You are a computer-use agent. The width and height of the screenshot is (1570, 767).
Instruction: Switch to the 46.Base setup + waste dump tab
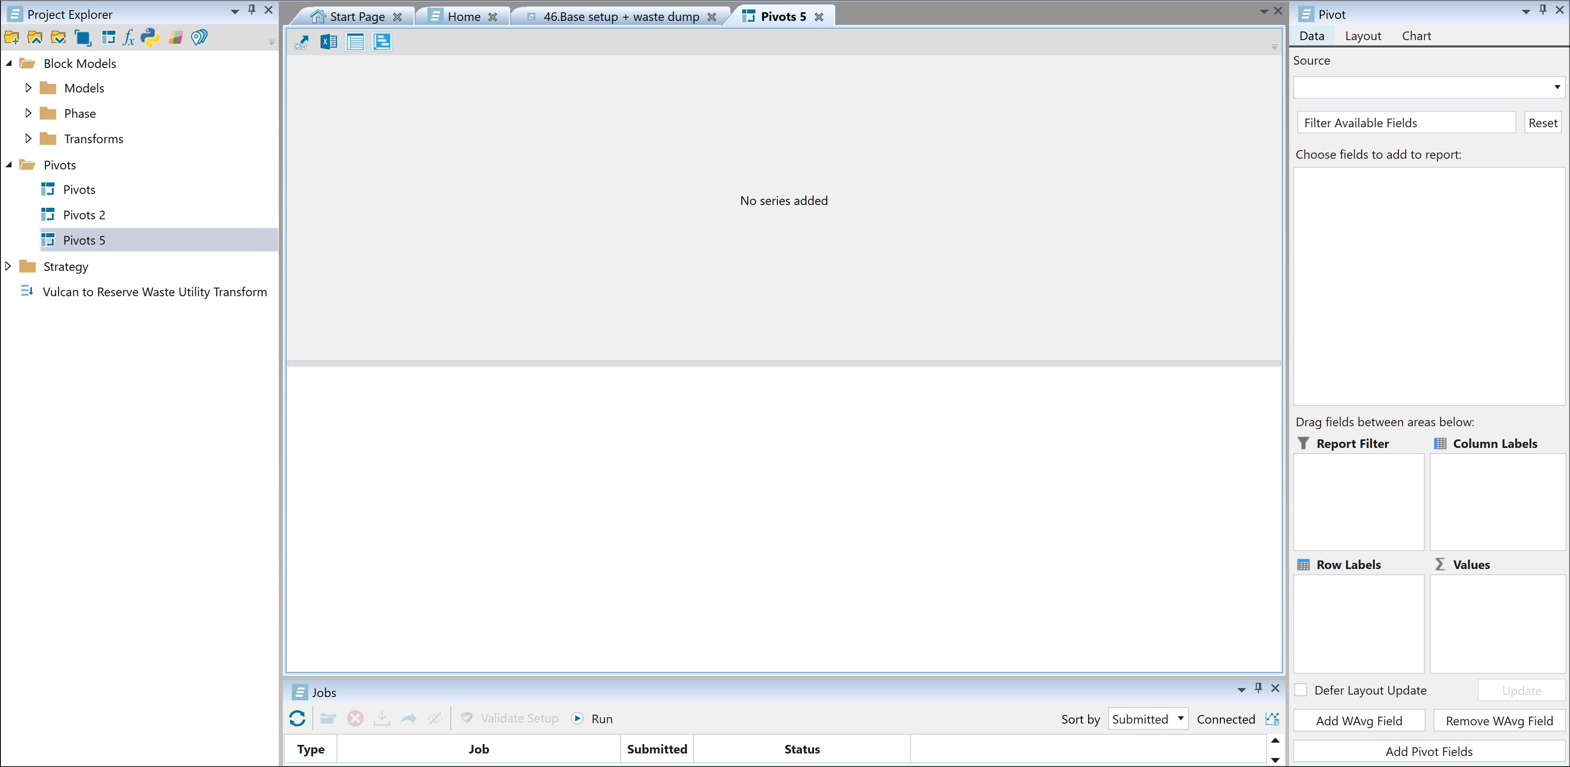point(621,16)
